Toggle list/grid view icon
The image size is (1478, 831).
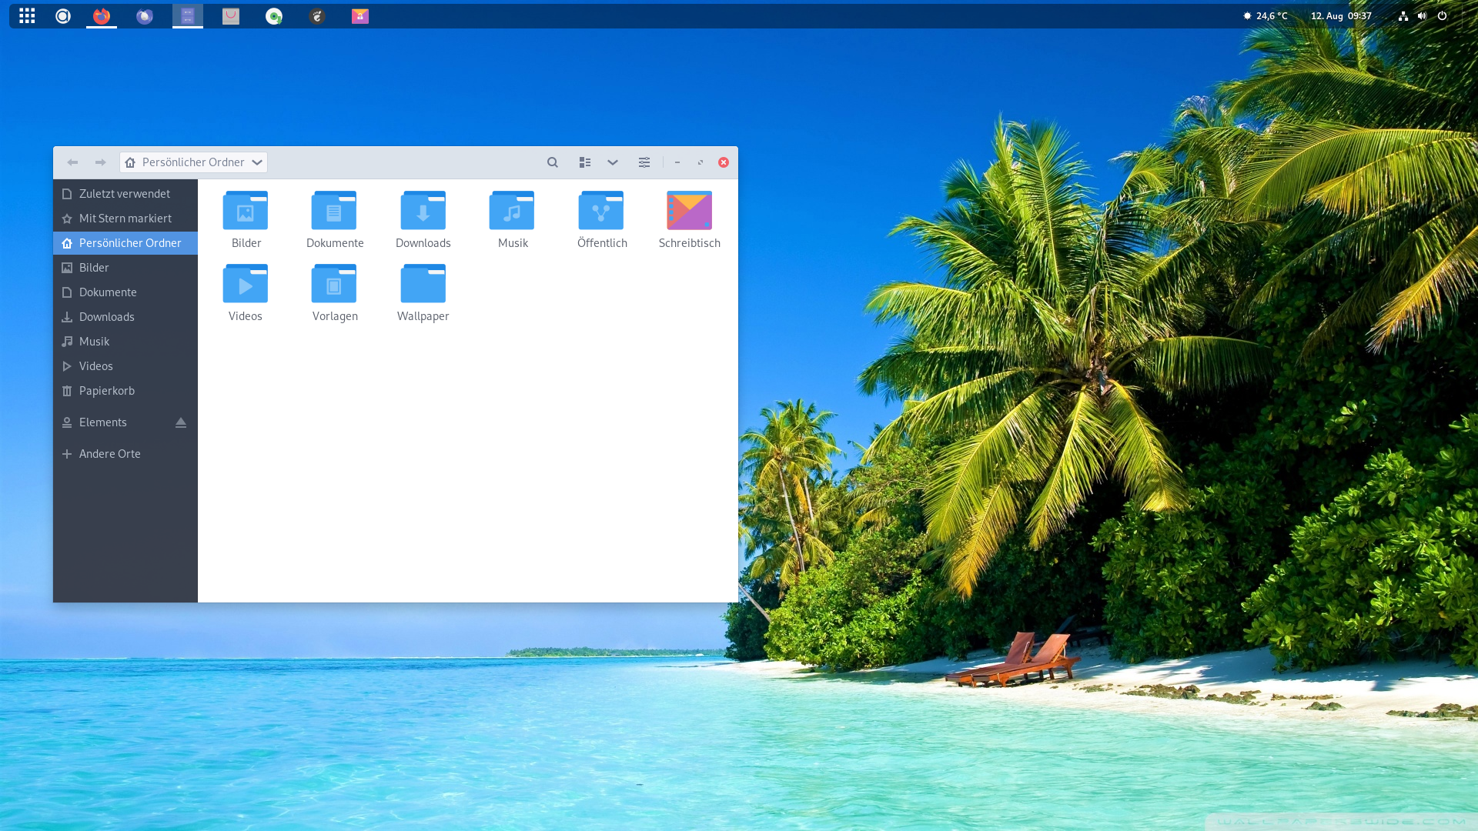(x=585, y=162)
